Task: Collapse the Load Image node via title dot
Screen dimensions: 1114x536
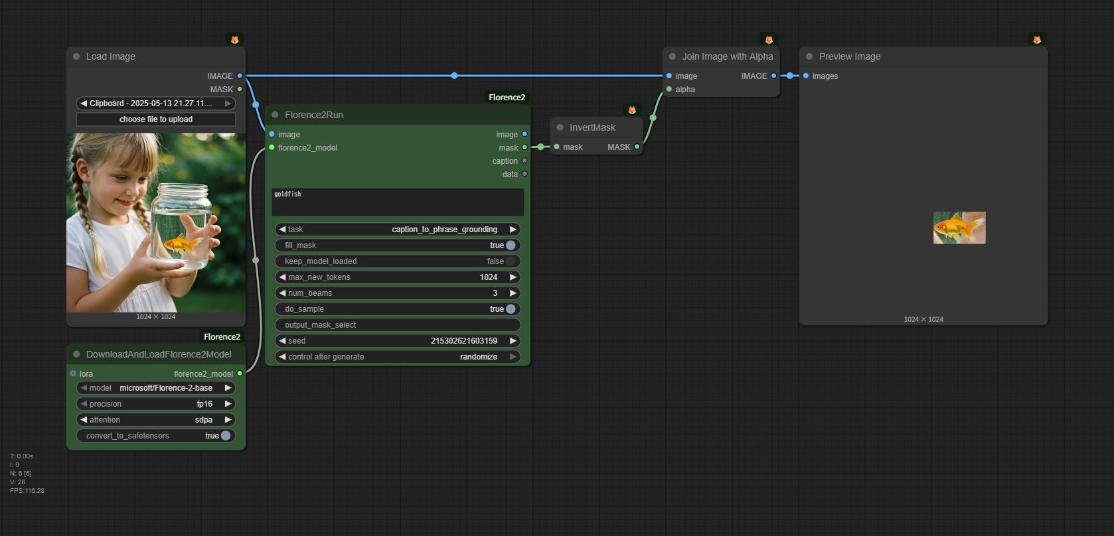Action: click(76, 57)
